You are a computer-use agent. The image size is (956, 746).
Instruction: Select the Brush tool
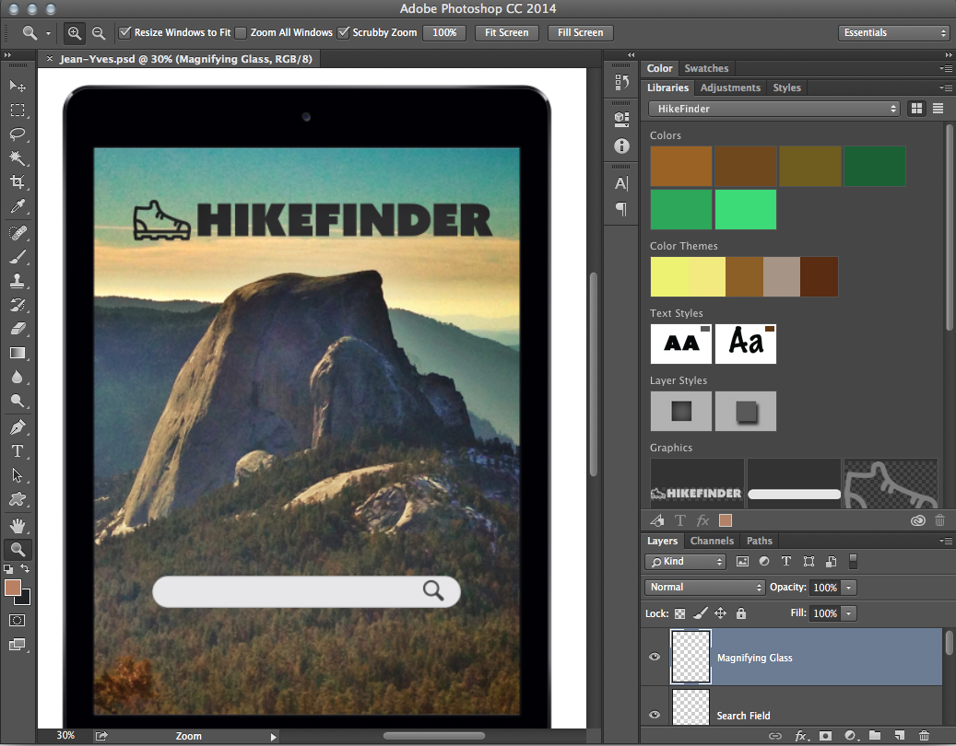(x=18, y=257)
